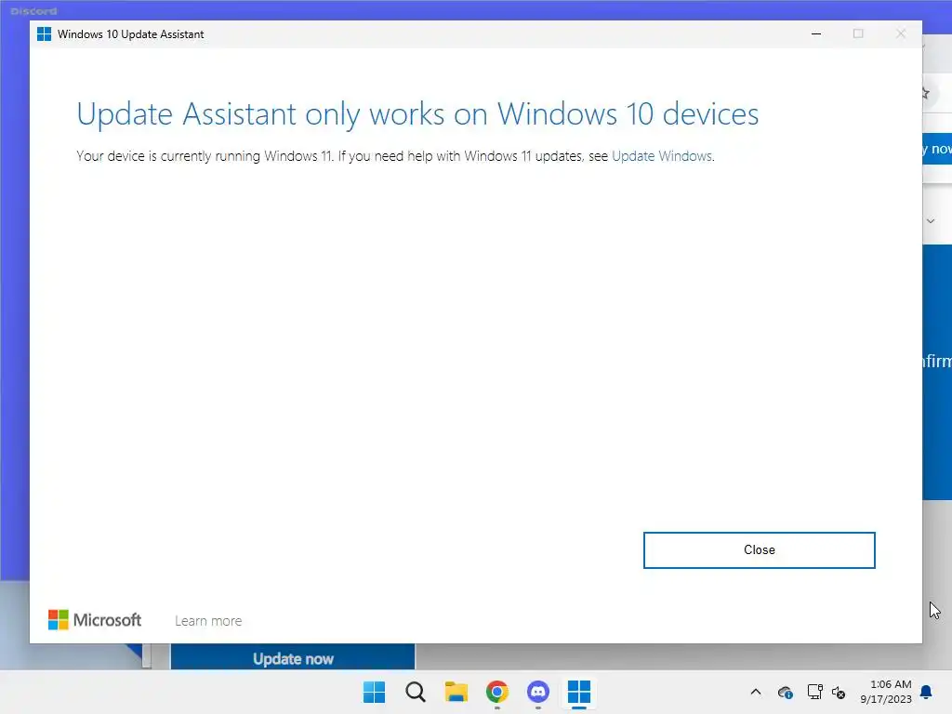Image resolution: width=952 pixels, height=714 pixels.
Task: Click the Windows logo icon in title bar
Action: (44, 34)
